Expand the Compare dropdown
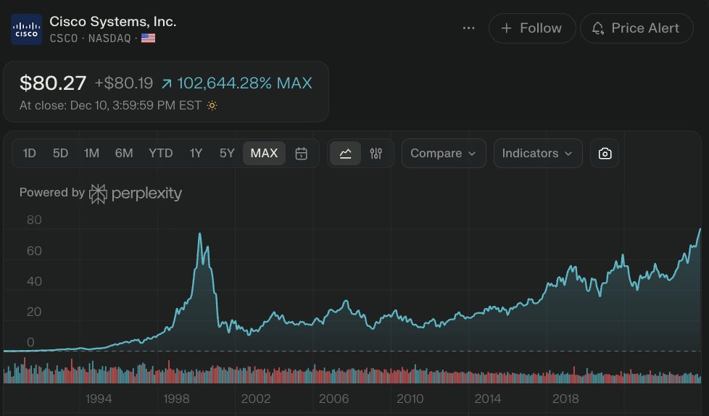709x416 pixels. (x=443, y=154)
